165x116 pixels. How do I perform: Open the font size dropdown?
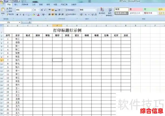click(x=39, y=10)
